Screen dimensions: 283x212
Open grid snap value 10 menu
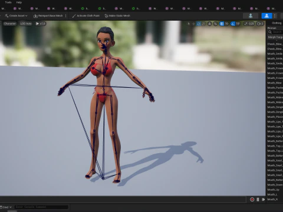click(226, 24)
